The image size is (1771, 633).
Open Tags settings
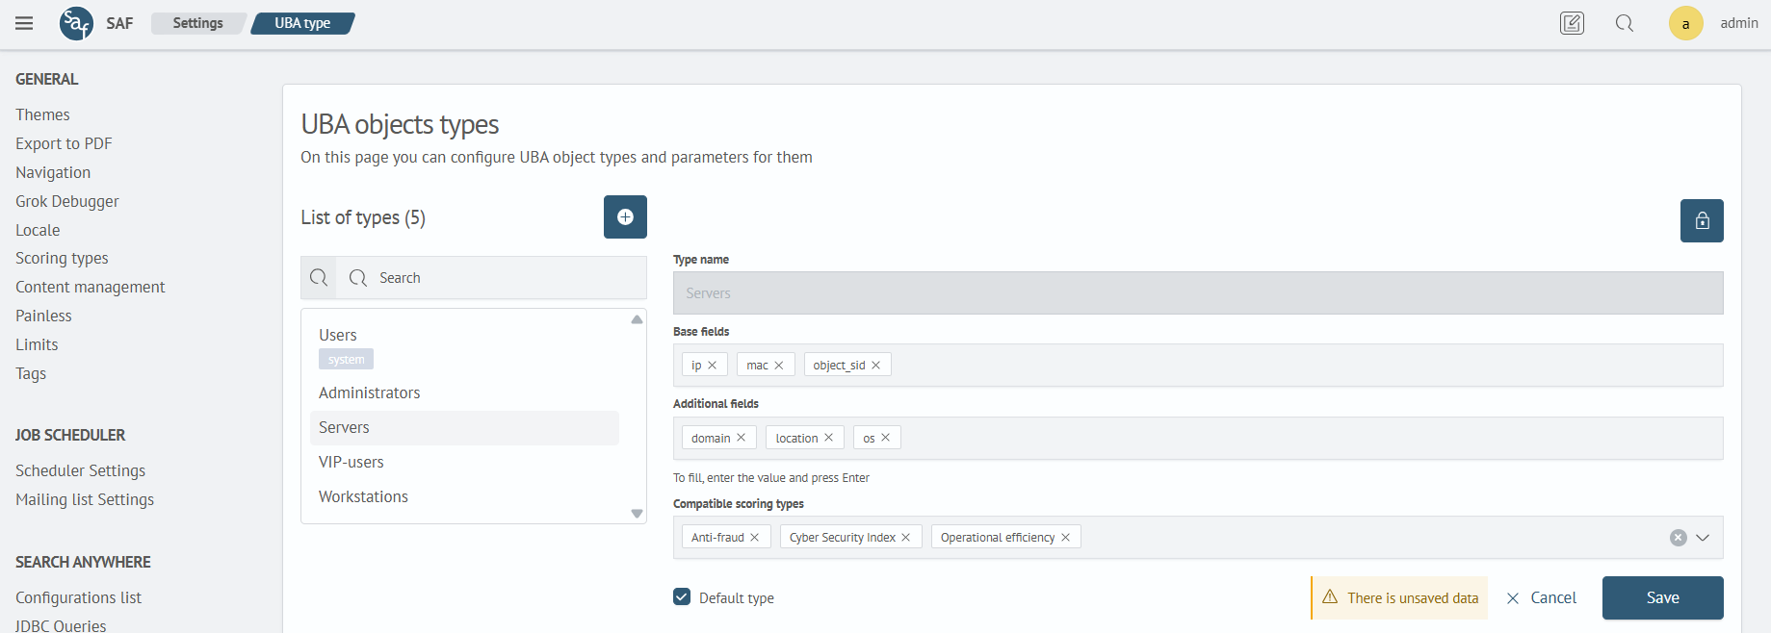point(31,373)
